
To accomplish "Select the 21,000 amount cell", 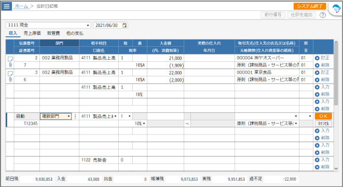I will pyautogui.click(x=166, y=58).
